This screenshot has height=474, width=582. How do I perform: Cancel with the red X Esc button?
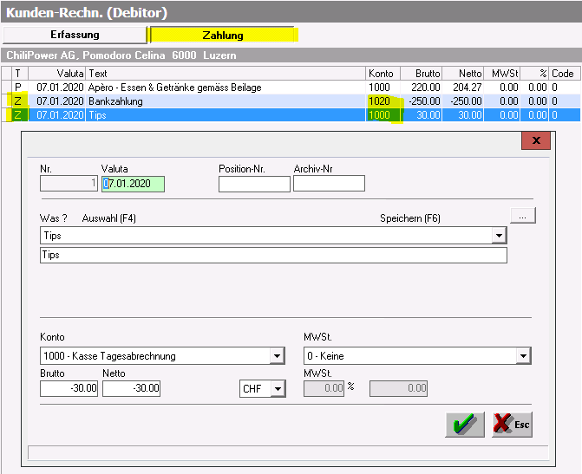pyautogui.click(x=512, y=425)
